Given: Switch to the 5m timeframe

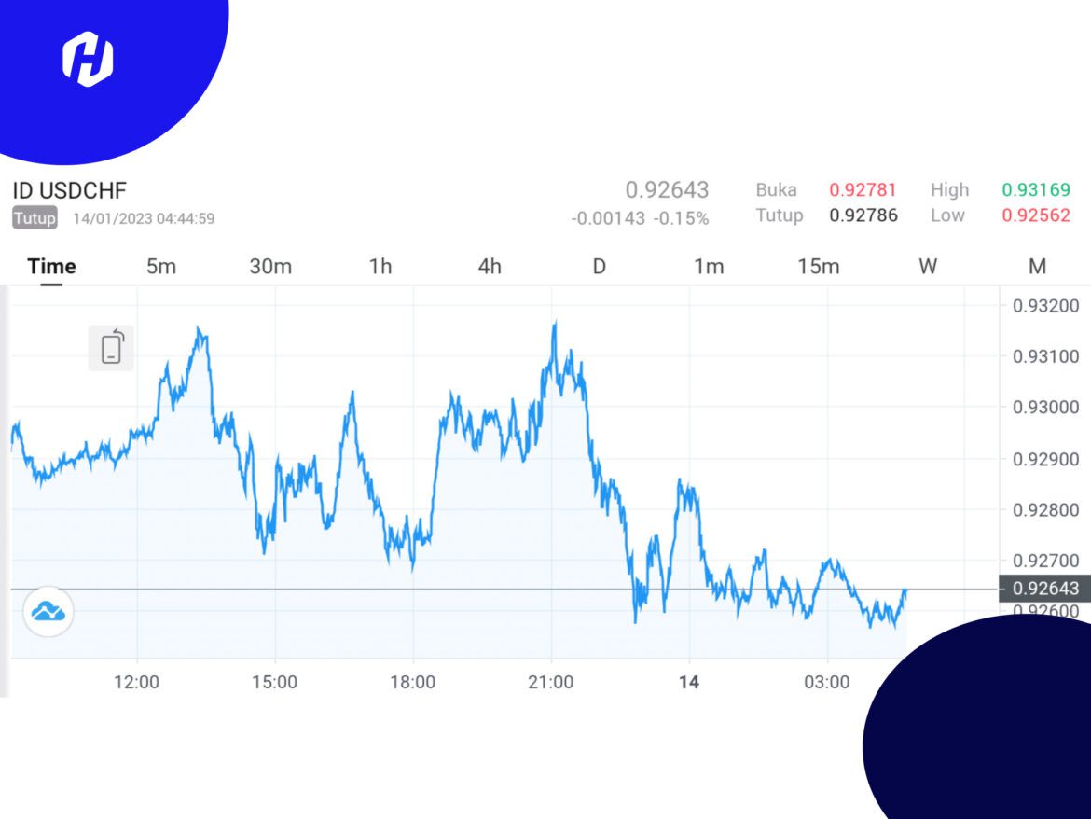Looking at the screenshot, I should pos(162,266).
